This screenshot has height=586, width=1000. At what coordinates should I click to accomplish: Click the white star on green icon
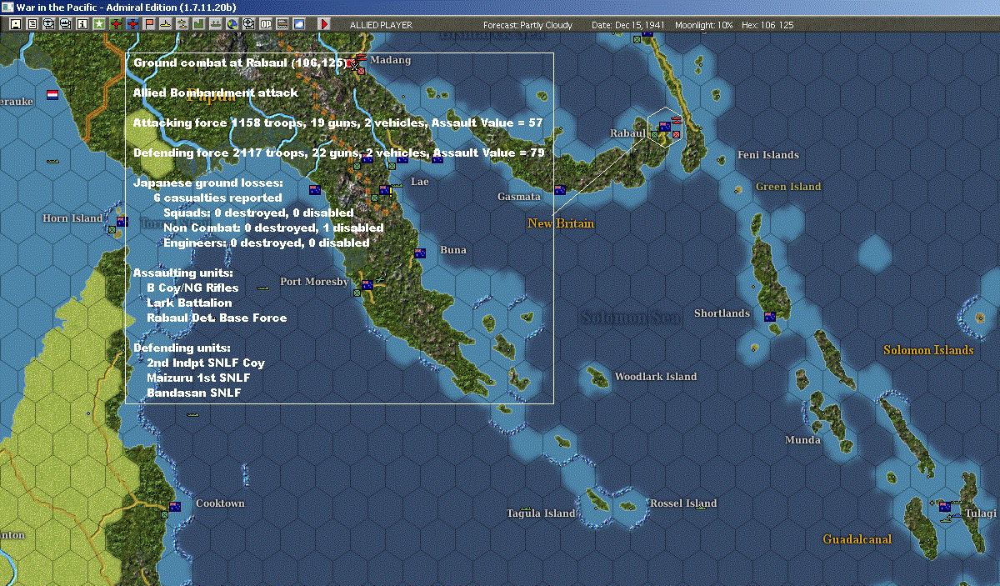[x=98, y=24]
